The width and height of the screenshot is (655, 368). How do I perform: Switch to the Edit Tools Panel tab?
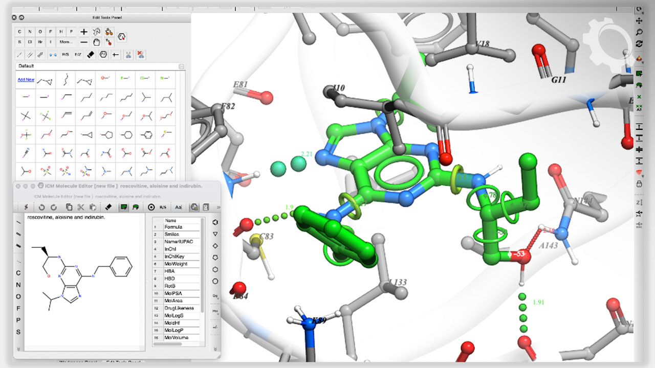tap(124, 362)
